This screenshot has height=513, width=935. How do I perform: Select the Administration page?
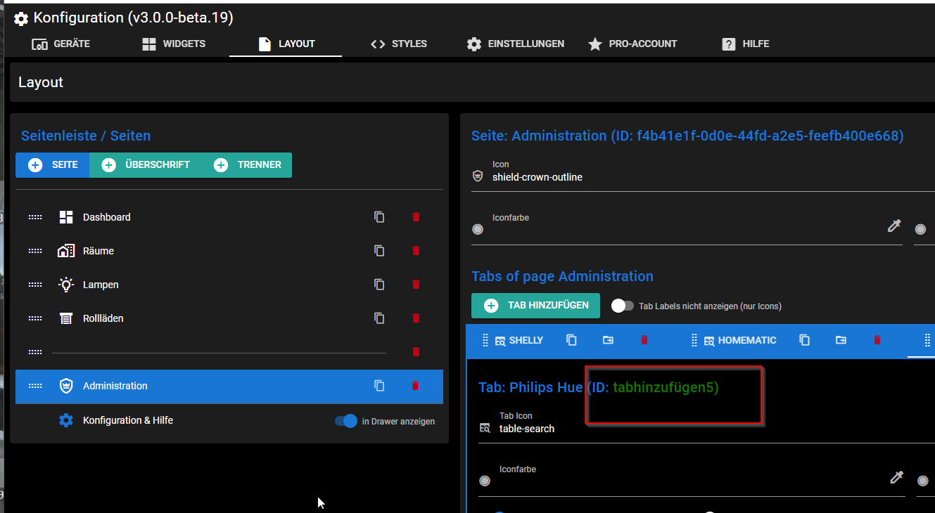pos(229,386)
